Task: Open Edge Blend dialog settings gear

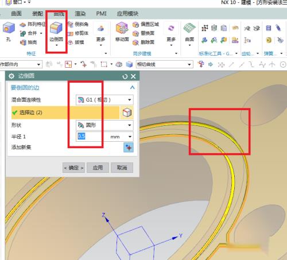Action: [11, 76]
